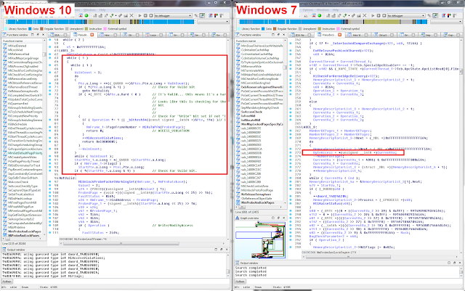465x291 pixels.
Task: Click the terminate process icon in Windows 7 toolbar
Action: pos(384,15)
